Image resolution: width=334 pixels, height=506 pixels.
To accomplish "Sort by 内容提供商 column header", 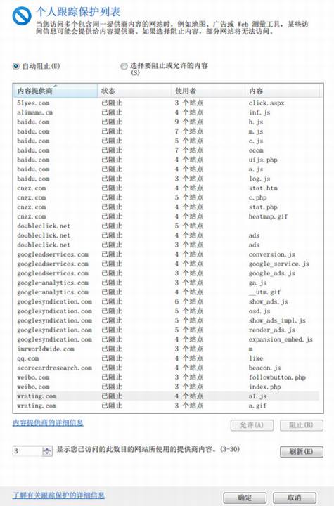I will [56, 91].
